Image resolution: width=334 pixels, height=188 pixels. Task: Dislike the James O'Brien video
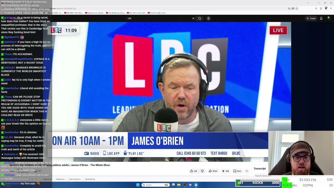click(202, 171)
